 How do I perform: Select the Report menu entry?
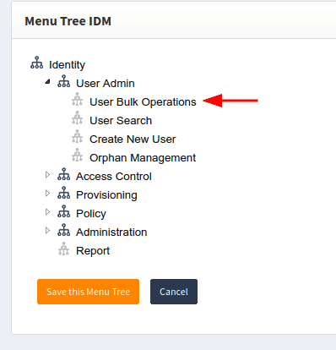[x=93, y=251]
